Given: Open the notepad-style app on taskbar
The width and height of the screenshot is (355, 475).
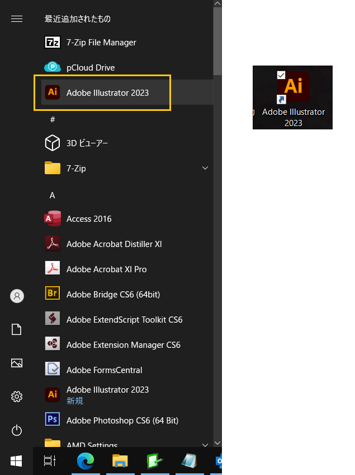Looking at the screenshot, I should click(x=190, y=461).
